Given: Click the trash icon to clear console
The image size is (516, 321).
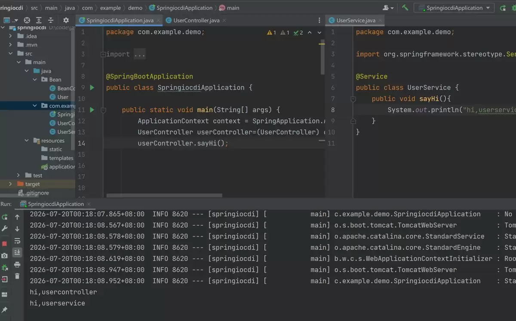Looking at the screenshot, I should (17, 276).
